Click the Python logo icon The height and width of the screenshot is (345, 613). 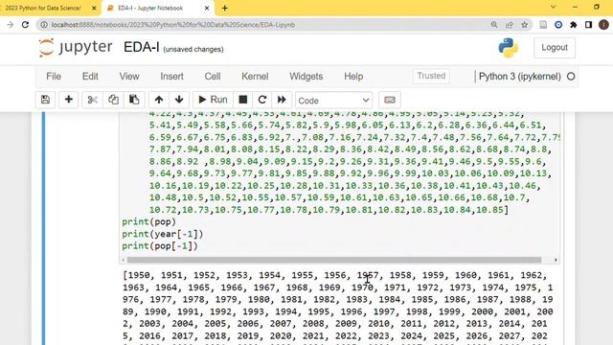[x=509, y=48]
